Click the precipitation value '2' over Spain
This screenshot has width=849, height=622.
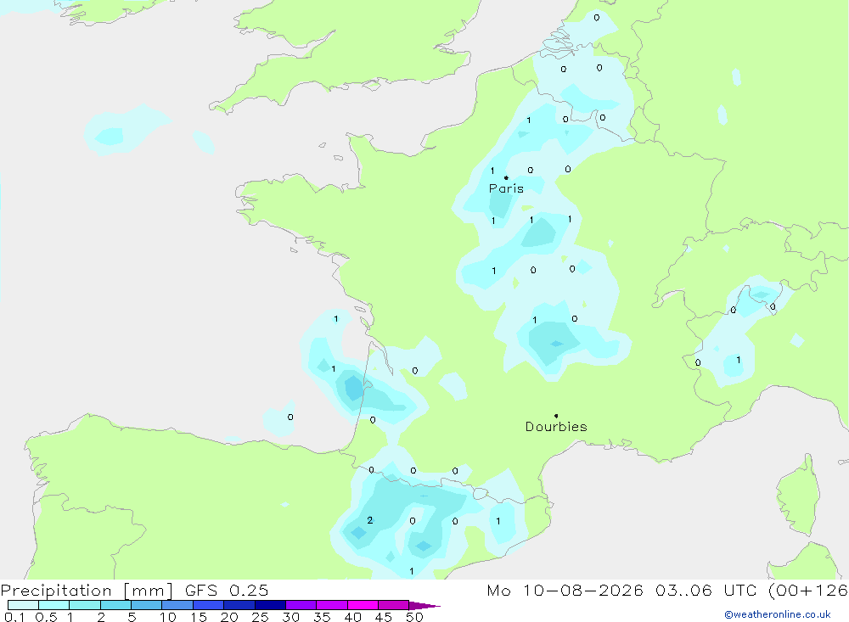(x=370, y=520)
